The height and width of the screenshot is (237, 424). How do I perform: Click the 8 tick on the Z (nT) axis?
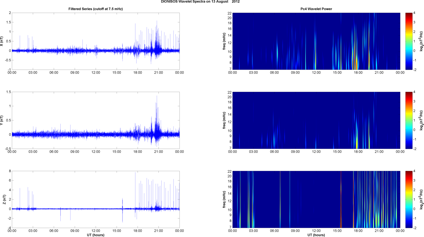[10, 171]
